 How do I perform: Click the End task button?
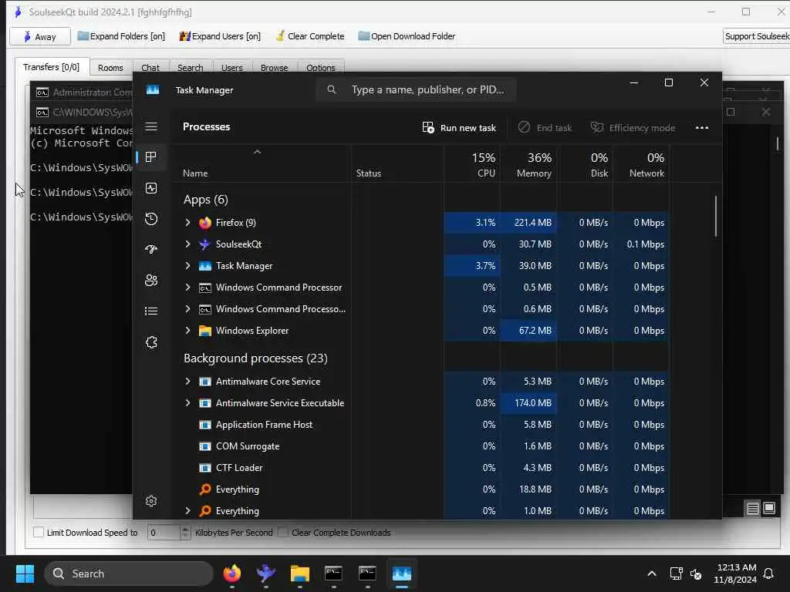coord(545,128)
